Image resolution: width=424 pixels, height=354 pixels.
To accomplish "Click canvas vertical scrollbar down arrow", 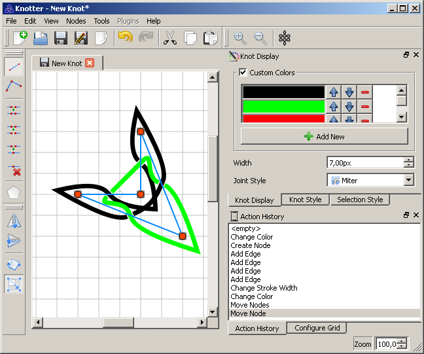I will click(212, 312).
